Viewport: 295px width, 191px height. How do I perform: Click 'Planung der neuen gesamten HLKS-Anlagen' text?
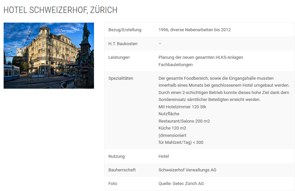(x=201, y=57)
